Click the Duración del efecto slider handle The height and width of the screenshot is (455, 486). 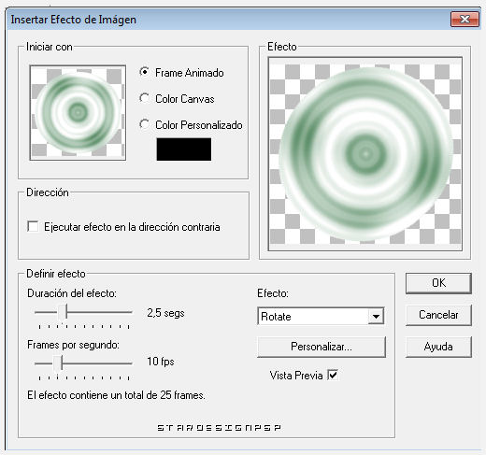click(64, 312)
